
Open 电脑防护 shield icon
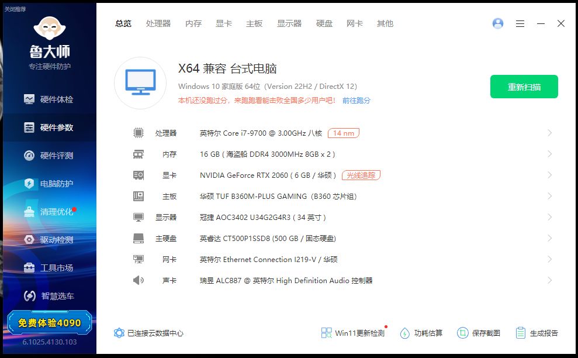coord(29,184)
